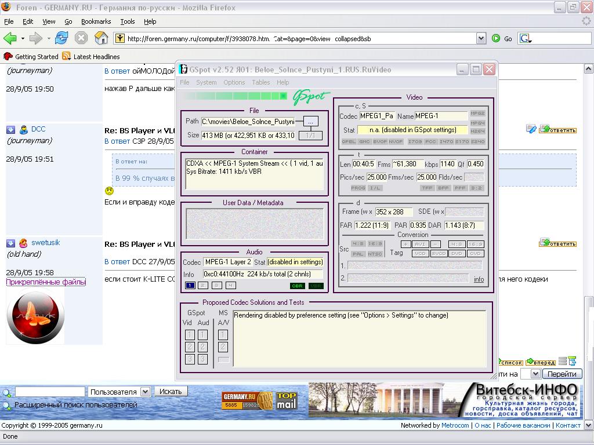Toggle the CBR indicator in GSpot Audio

tap(298, 286)
